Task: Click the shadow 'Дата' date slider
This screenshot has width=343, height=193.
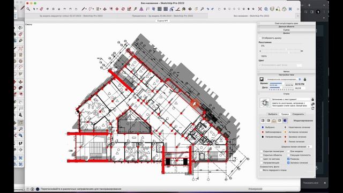Action: tap(281, 88)
